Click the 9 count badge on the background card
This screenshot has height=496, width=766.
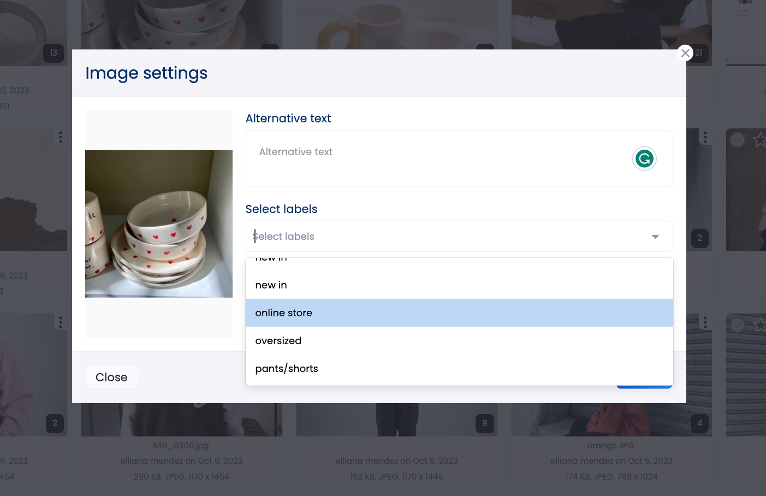coord(485,423)
